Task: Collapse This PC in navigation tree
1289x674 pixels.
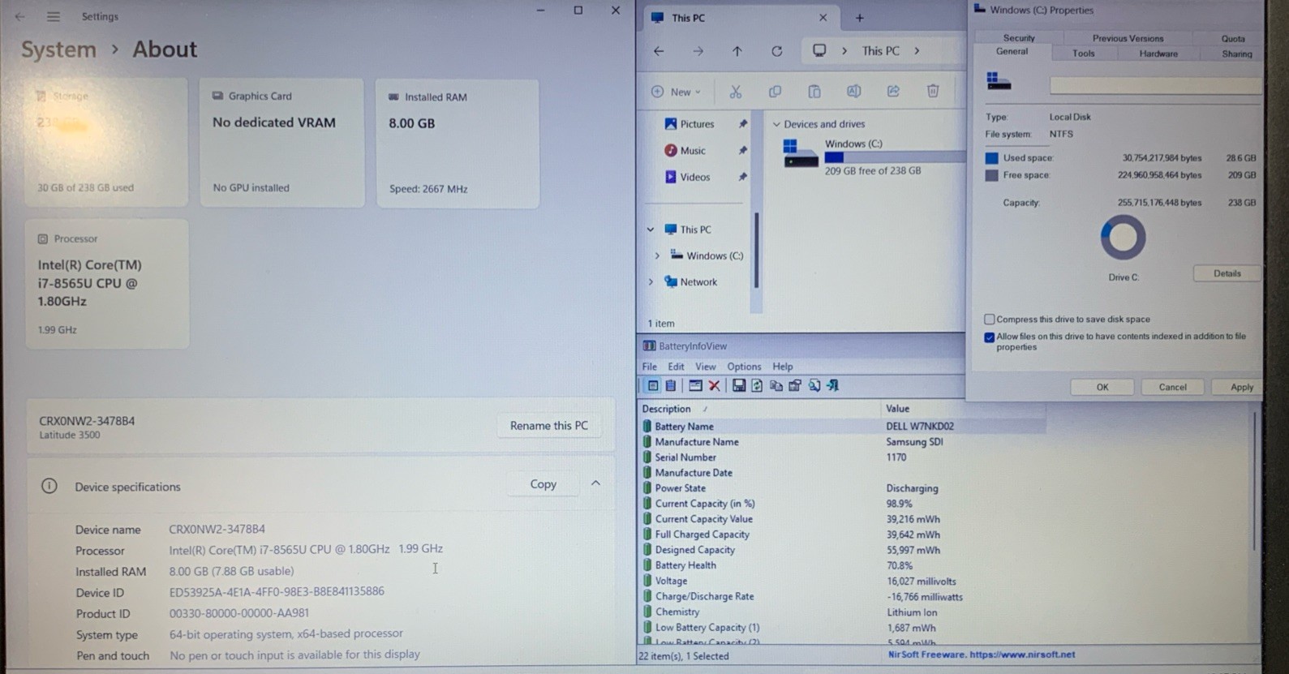Action: click(650, 230)
